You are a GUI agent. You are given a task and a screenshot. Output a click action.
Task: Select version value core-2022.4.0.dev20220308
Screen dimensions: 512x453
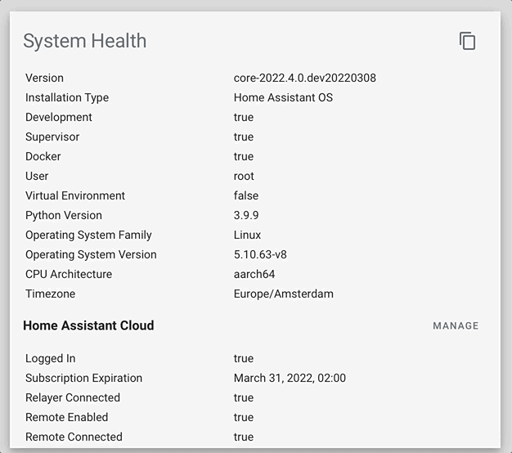tap(304, 78)
